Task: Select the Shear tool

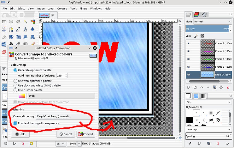Action: click(26, 37)
